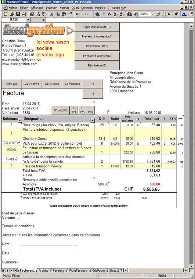This screenshot has height=279, width=195.
Task: Apply Euro currency style icon
Action: (177, 14)
